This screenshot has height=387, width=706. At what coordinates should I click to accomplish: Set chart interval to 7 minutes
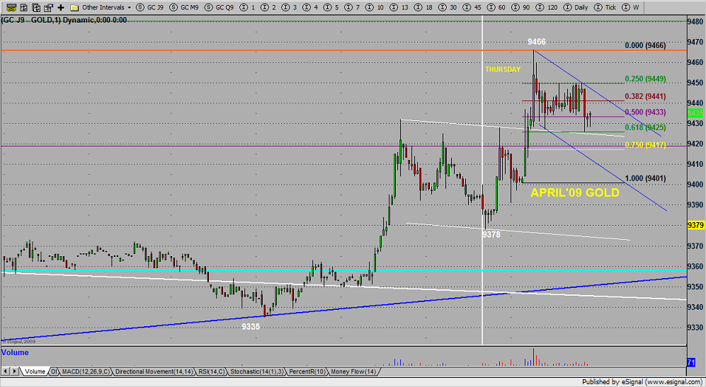[x=353, y=8]
